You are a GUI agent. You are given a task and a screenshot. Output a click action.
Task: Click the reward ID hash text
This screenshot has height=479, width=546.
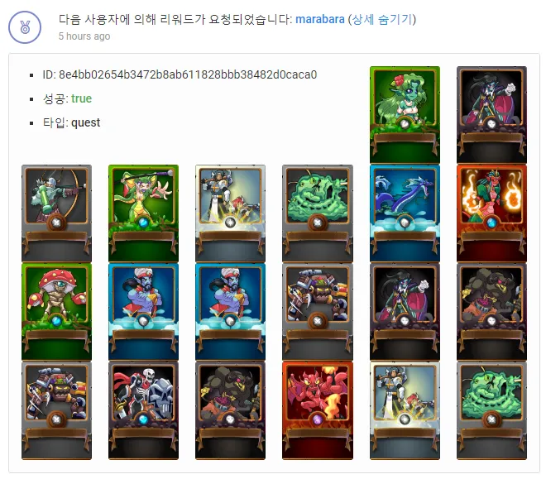(x=188, y=74)
